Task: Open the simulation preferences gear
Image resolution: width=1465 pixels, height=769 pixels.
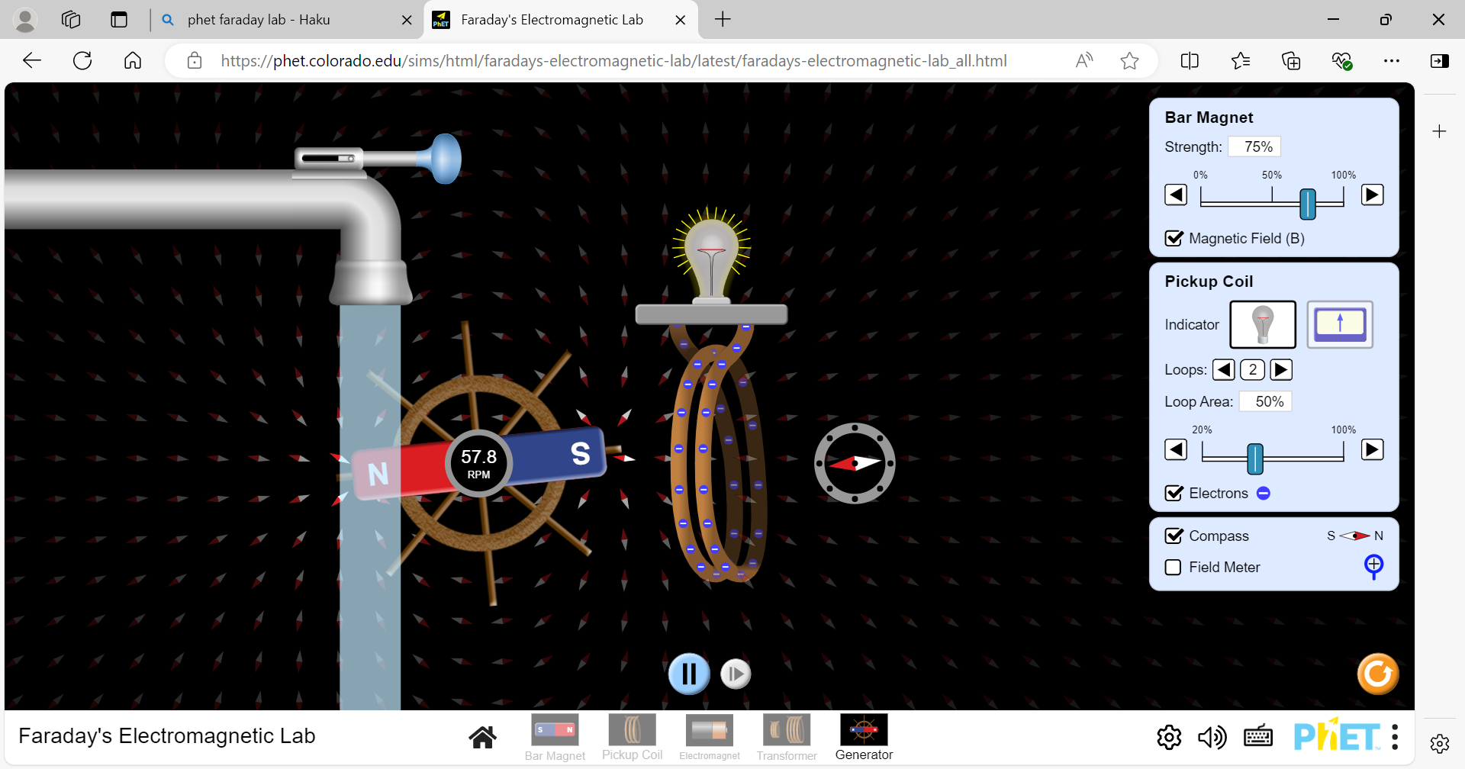Action: click(1169, 737)
